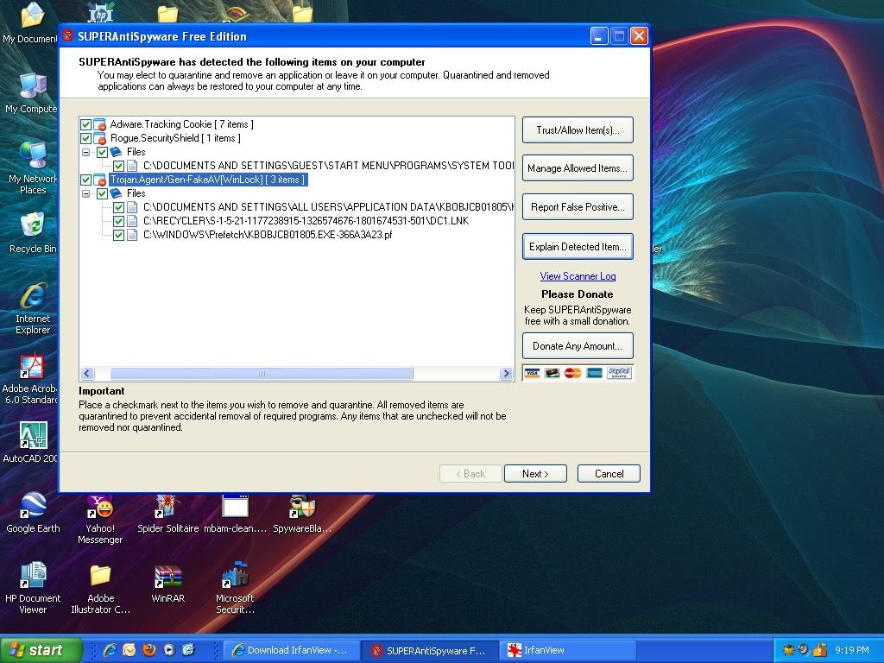This screenshot has width=884, height=663.
Task: Collapse Files node under Rogue.SecurityShield
Action: point(85,152)
